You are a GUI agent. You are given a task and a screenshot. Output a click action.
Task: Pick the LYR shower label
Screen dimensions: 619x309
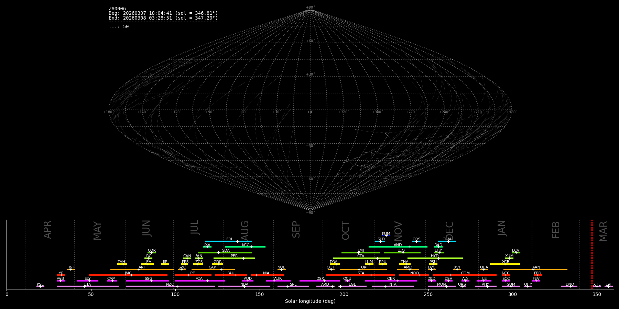61,273
